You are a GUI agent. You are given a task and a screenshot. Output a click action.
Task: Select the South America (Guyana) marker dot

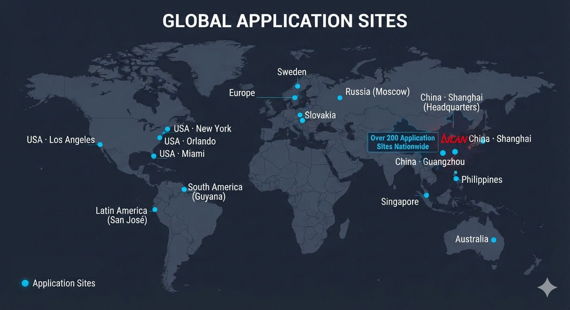pos(184,189)
